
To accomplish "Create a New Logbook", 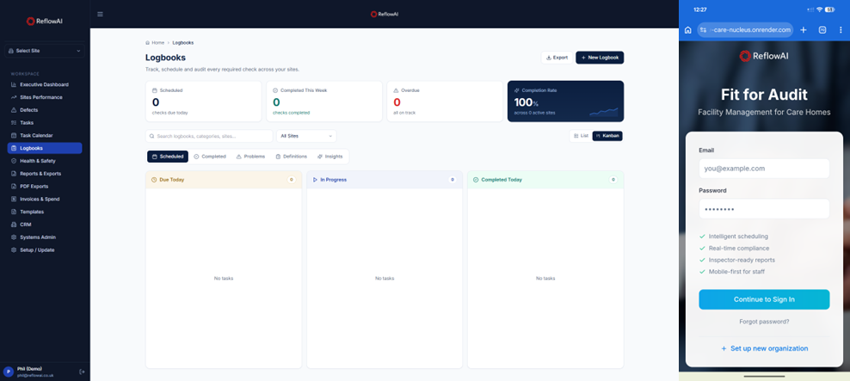I will point(600,58).
